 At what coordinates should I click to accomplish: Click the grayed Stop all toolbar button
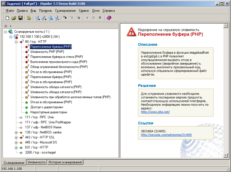click(x=100, y=18)
